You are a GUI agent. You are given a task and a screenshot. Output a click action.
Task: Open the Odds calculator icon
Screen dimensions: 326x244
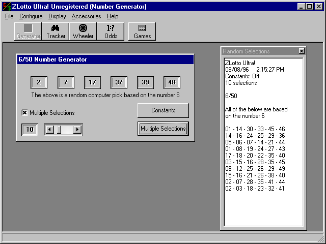[x=110, y=31]
